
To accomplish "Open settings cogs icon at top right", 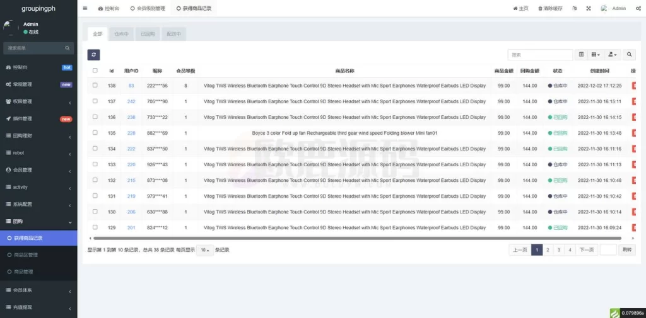I will click(638, 8).
